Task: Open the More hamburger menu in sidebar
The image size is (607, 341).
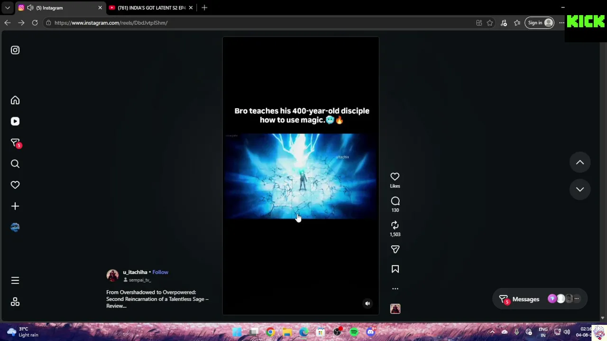Action: [x=15, y=280]
